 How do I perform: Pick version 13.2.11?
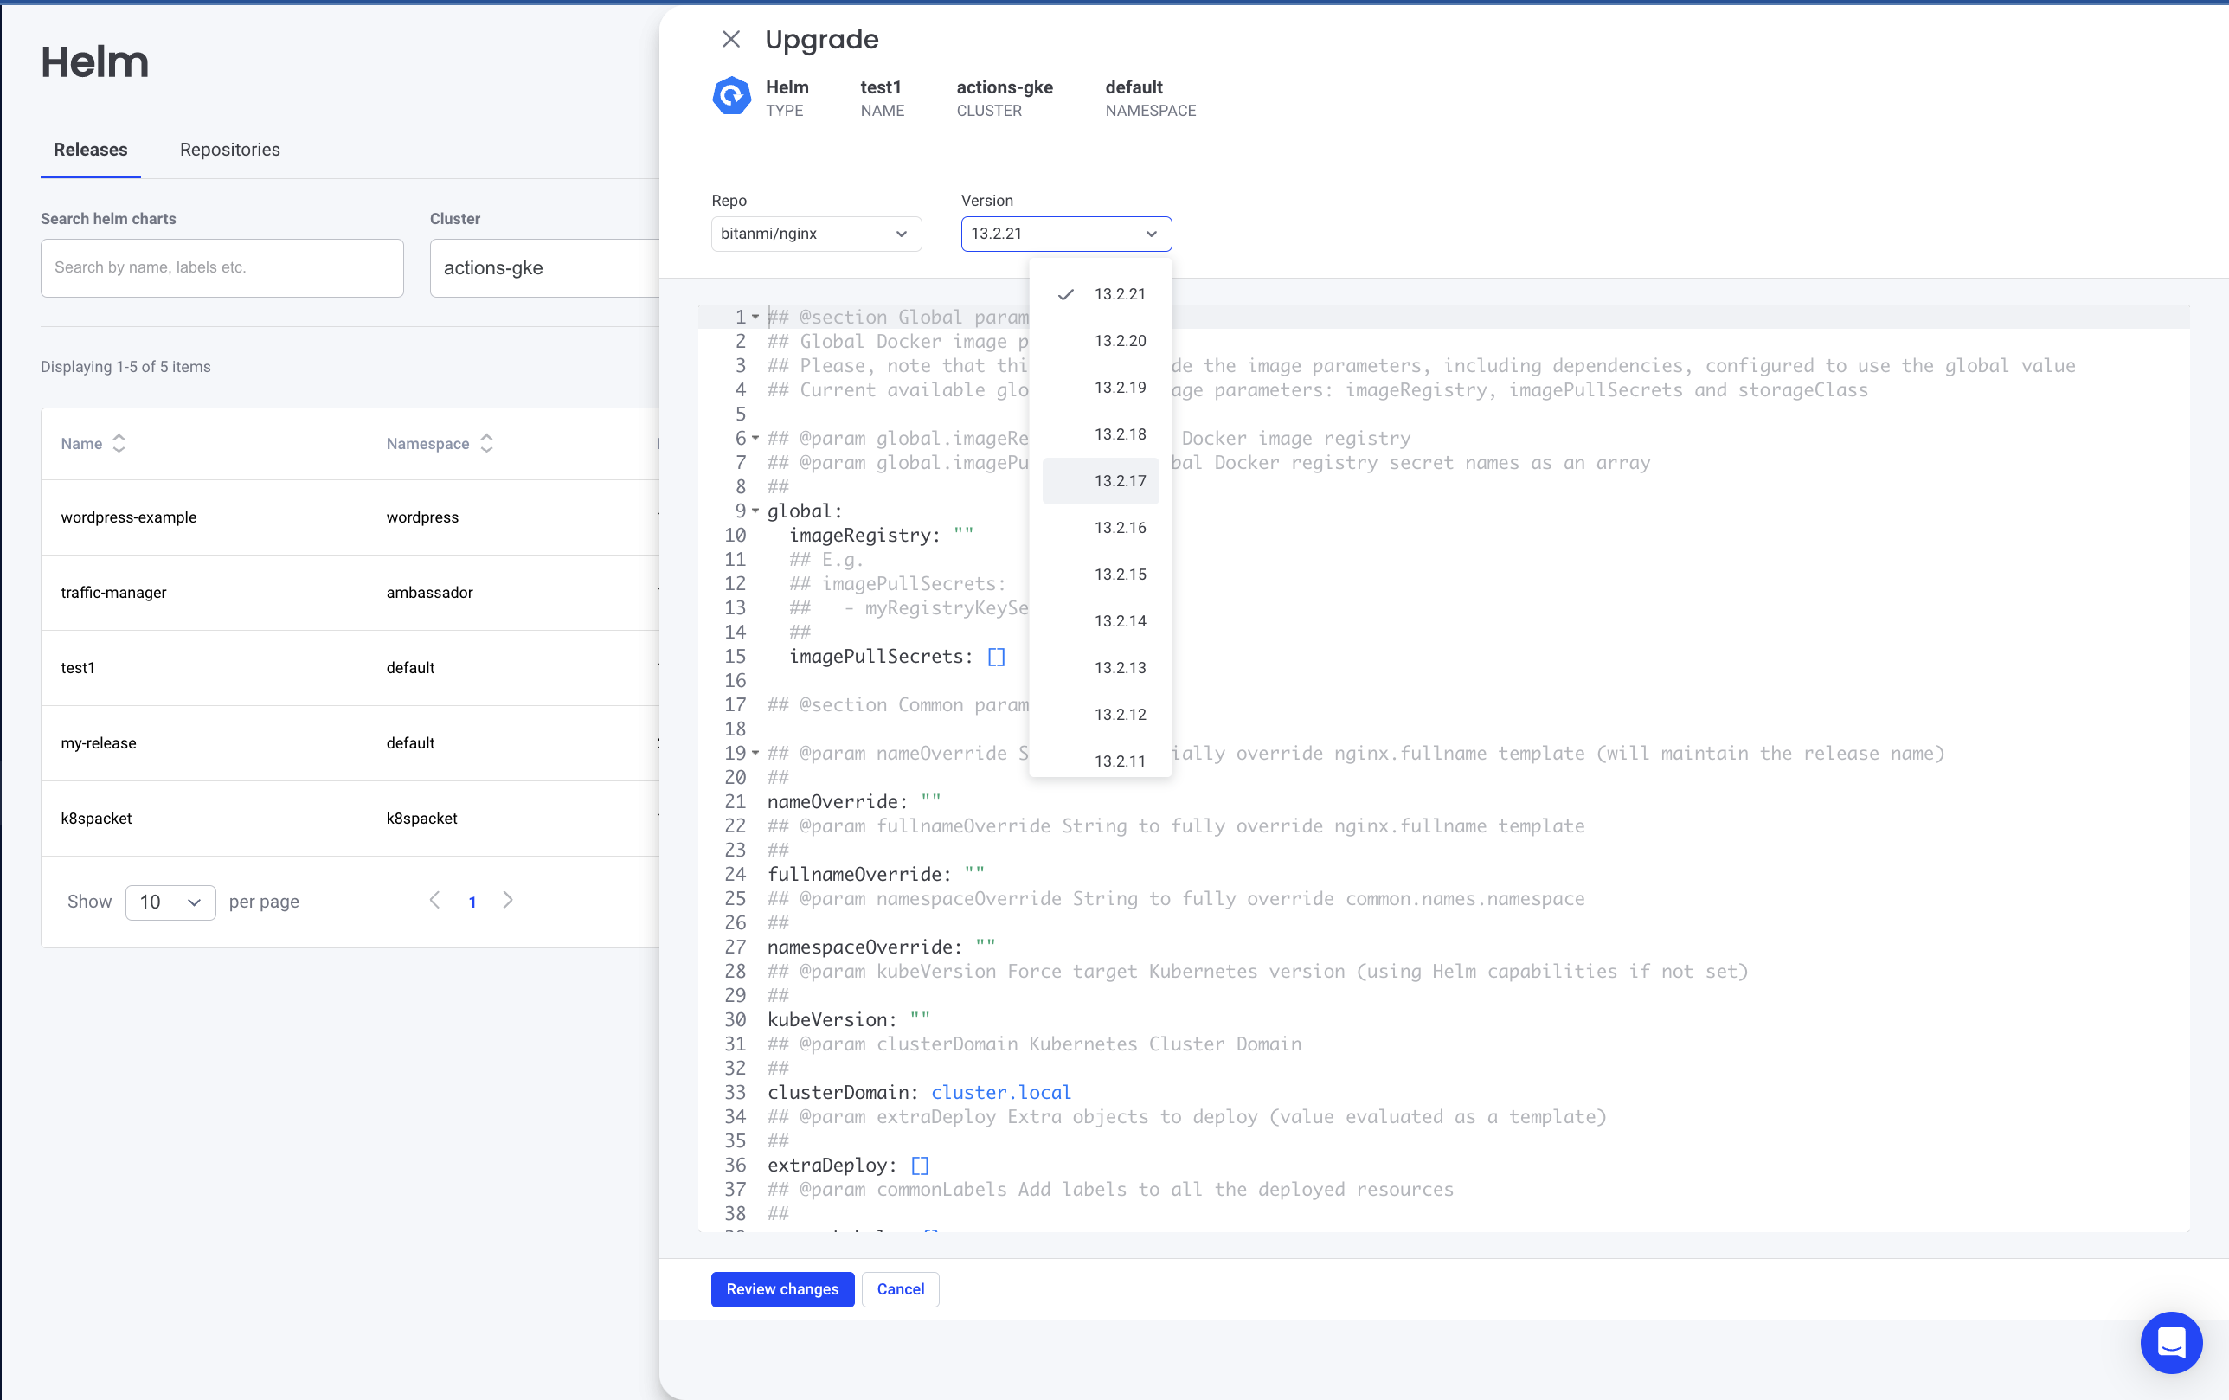coord(1100,759)
